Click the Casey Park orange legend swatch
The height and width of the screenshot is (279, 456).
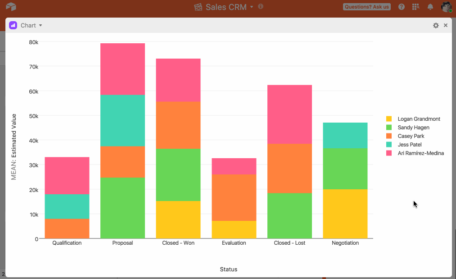pos(389,136)
